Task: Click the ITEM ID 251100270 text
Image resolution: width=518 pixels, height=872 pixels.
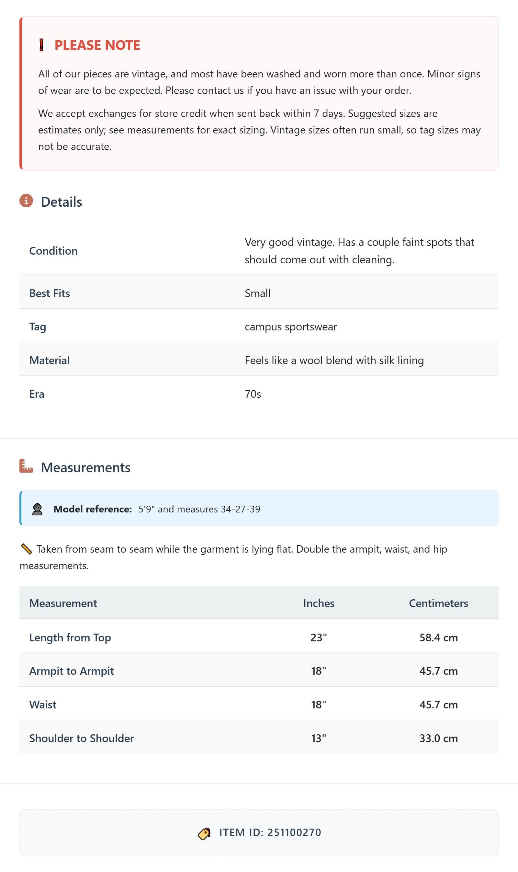Action: point(270,832)
